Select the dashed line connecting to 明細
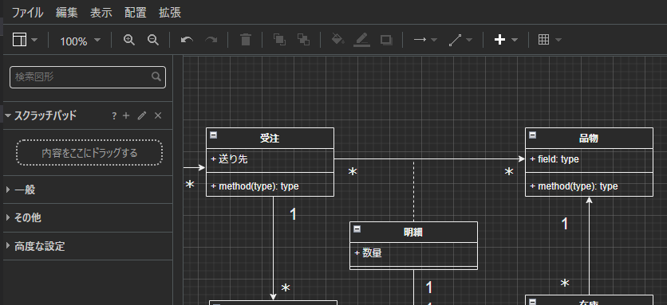667x305 pixels. 413,190
